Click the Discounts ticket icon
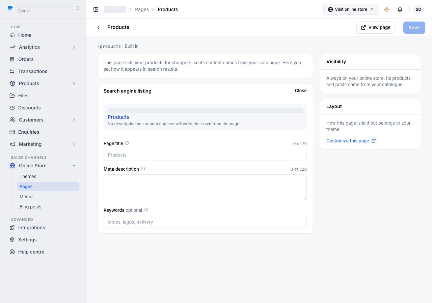Image resolution: width=432 pixels, height=303 pixels. click(x=12, y=108)
